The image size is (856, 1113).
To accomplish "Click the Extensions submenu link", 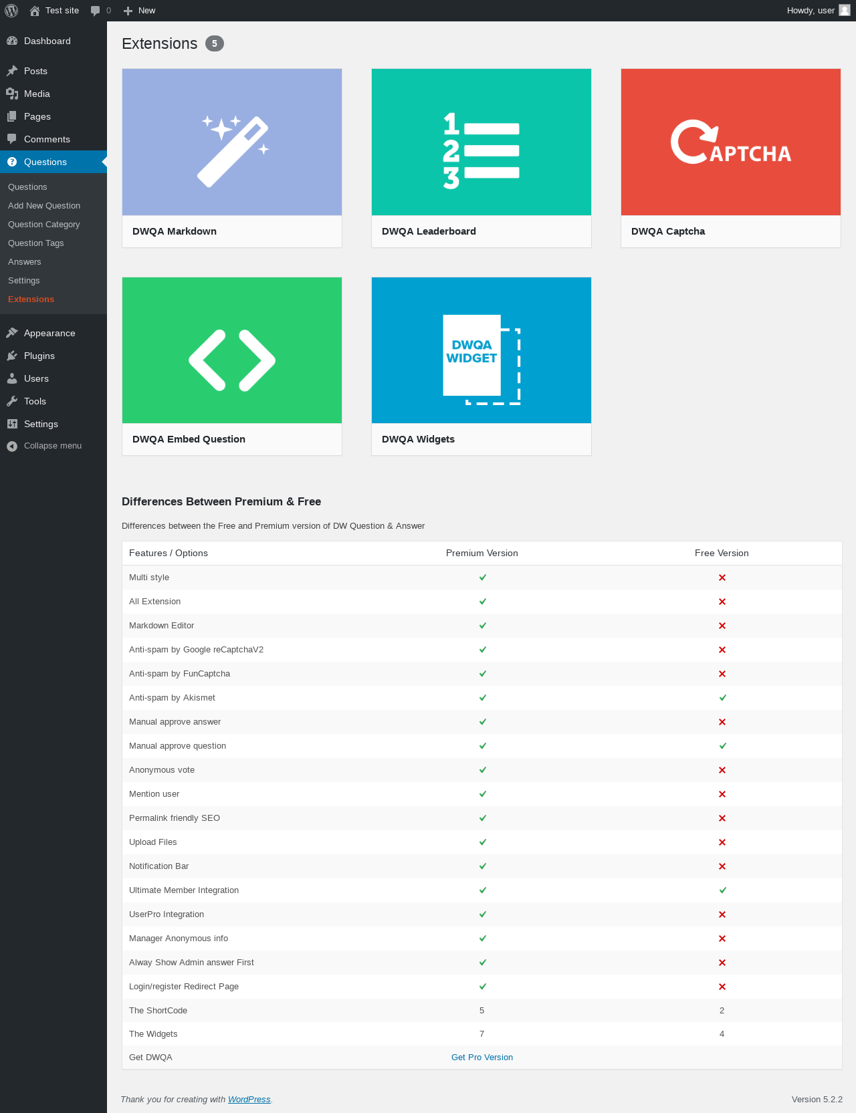I will pos(31,299).
